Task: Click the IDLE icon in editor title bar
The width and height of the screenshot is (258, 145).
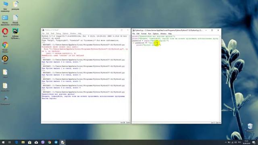Action: click(133, 30)
